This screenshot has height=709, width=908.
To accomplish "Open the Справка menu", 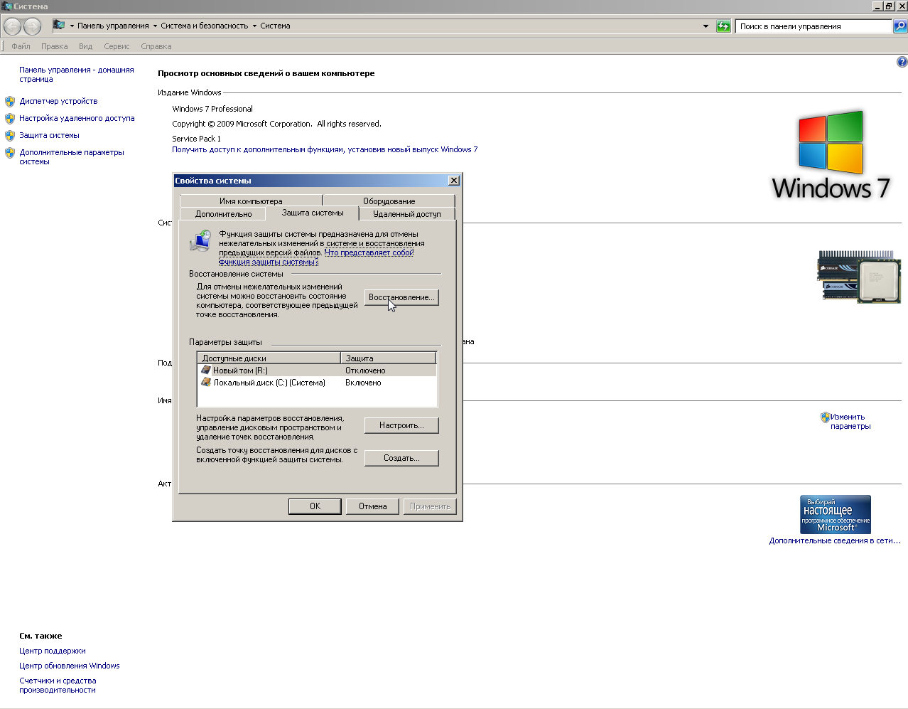I will click(x=156, y=46).
